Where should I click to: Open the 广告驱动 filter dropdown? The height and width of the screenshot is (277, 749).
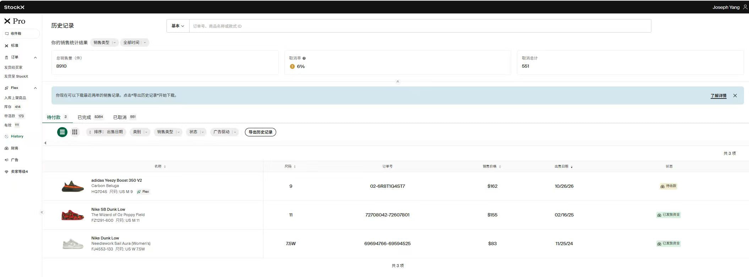click(224, 132)
